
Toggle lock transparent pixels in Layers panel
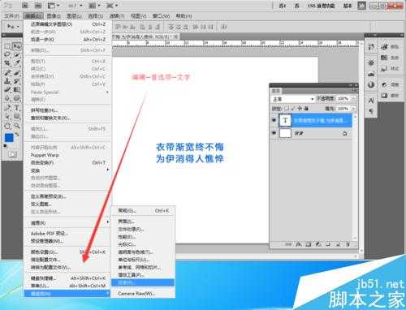(287, 109)
